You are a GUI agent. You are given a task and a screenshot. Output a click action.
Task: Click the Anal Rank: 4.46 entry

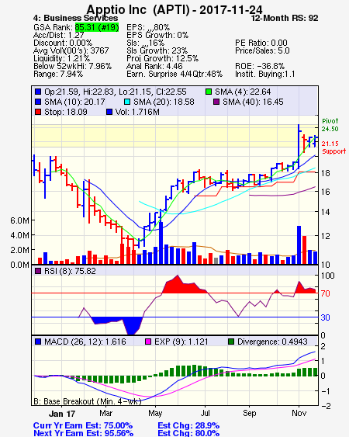(x=154, y=66)
